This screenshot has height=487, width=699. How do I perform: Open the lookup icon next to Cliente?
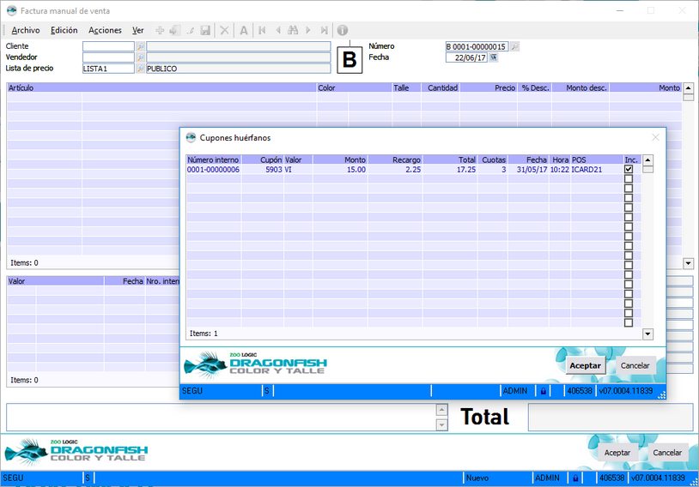click(141, 46)
